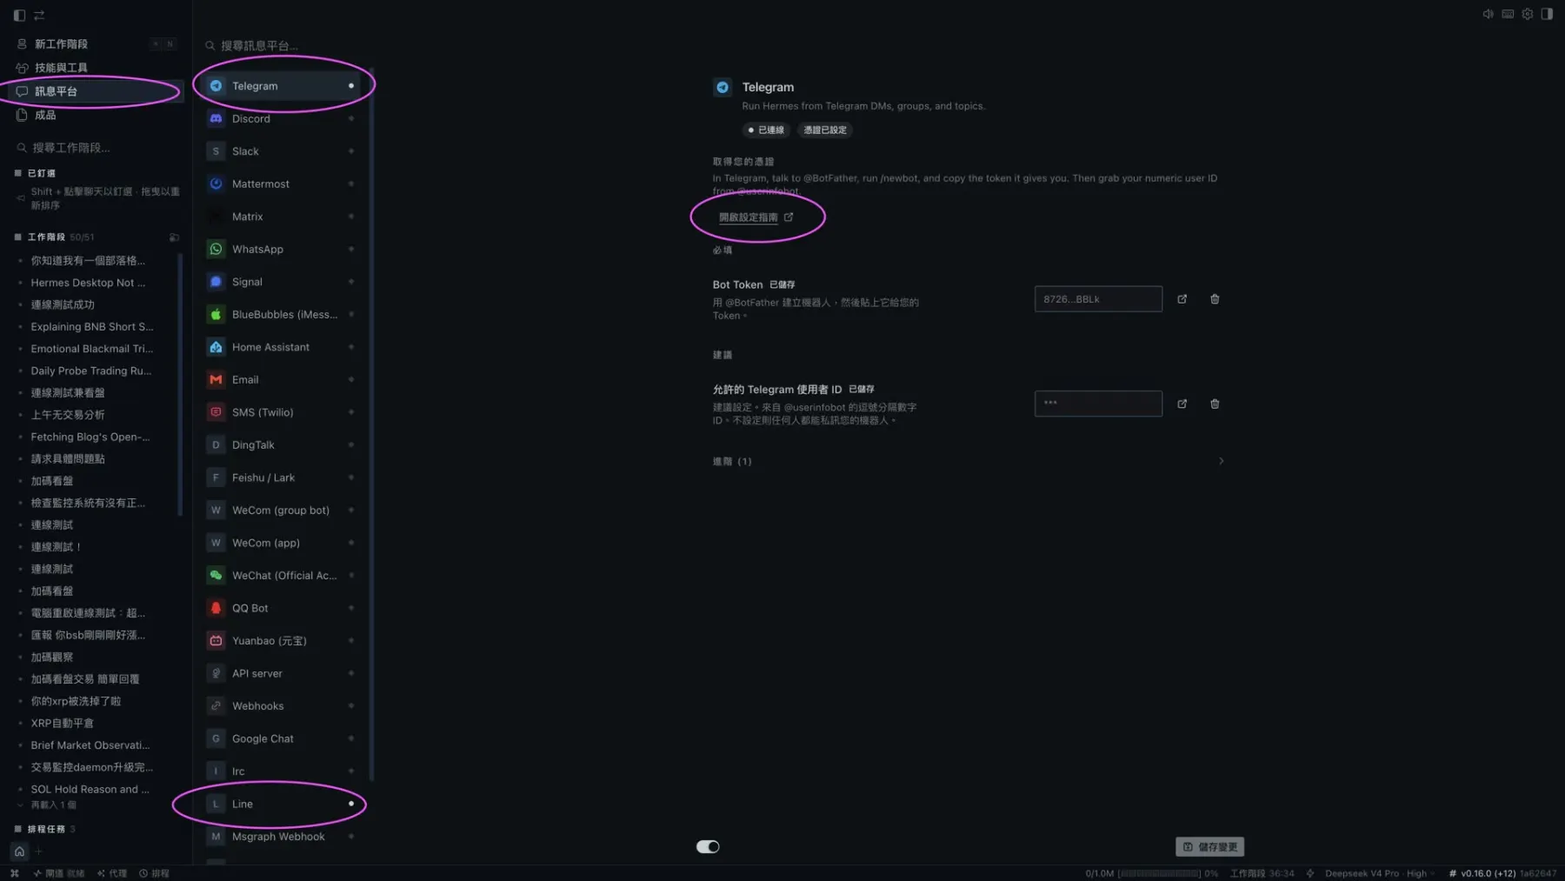
Task: Click version v0.16.0 (+12) in status bar
Action: [x=1482, y=873]
